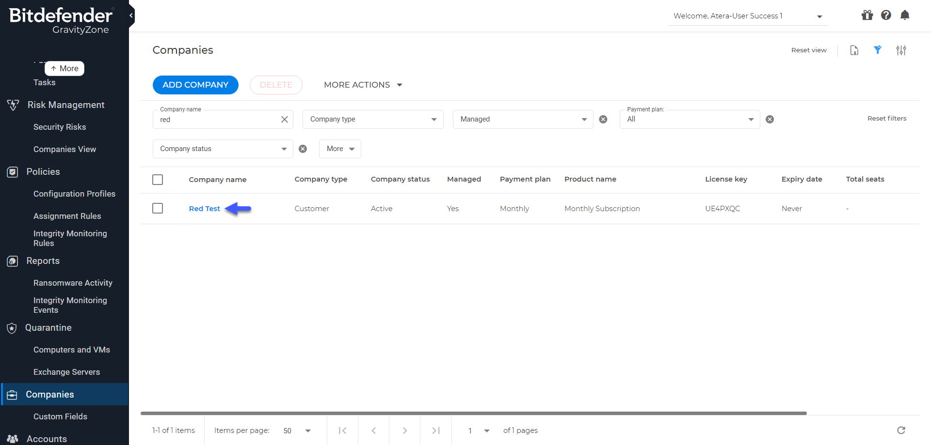Clear the Managed filter
The height and width of the screenshot is (445, 931).
click(x=603, y=119)
